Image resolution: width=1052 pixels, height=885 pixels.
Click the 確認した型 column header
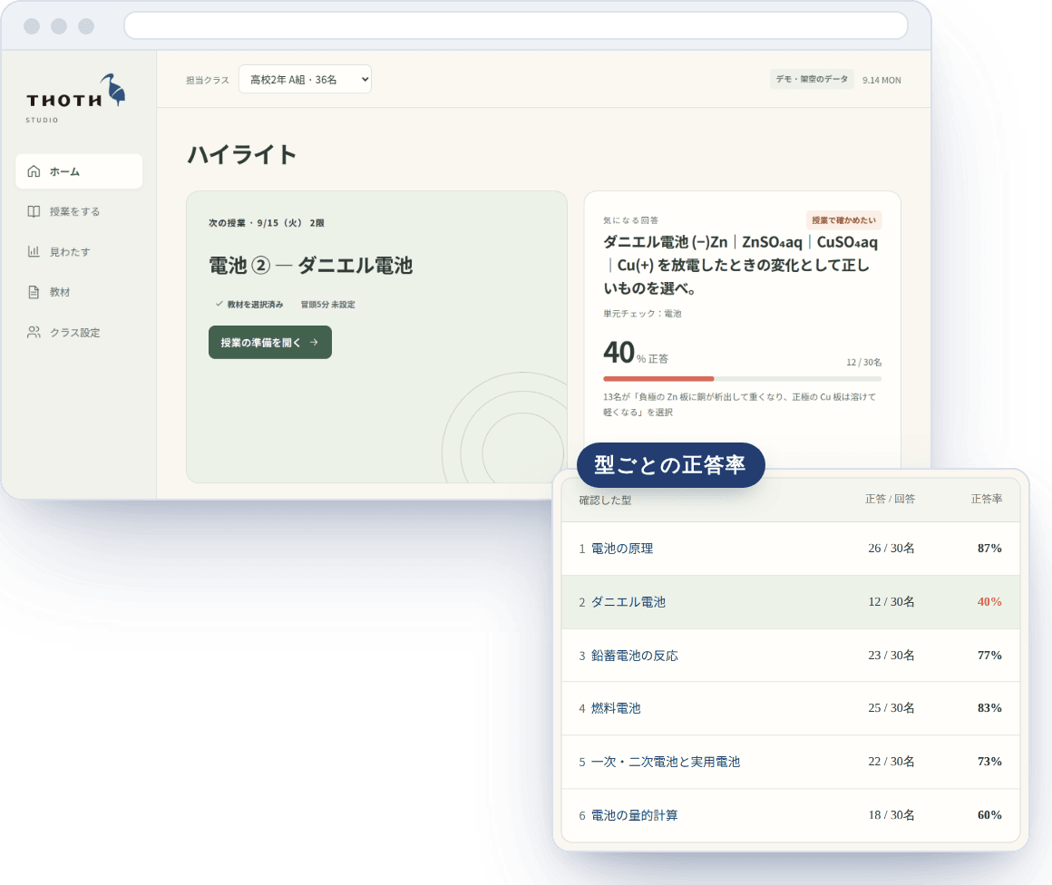[x=605, y=501]
